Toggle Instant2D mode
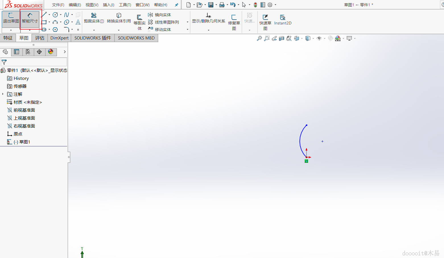444x258 pixels. [283, 20]
